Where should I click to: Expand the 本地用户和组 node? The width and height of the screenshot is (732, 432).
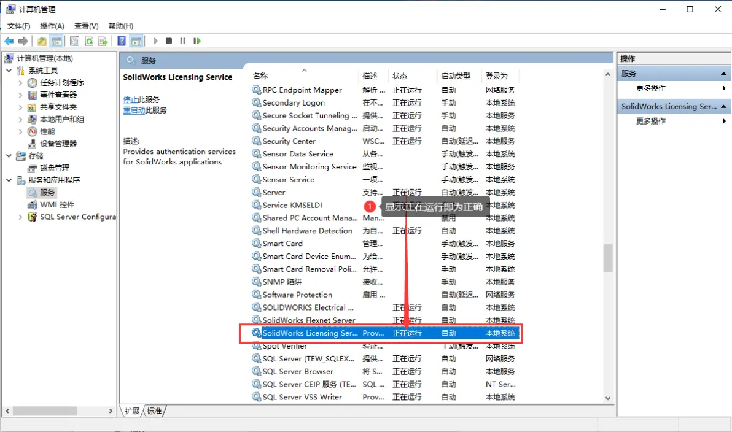click(x=20, y=120)
